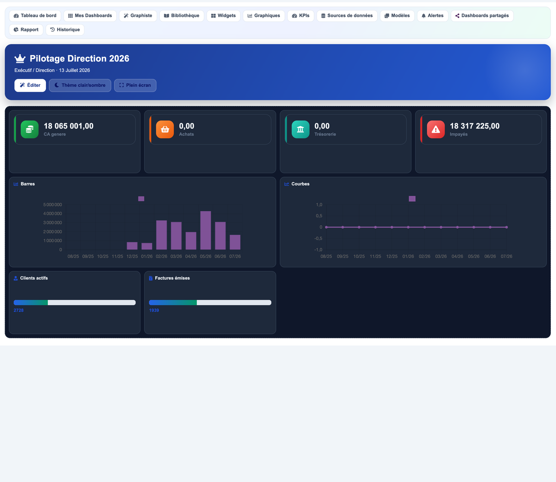
Task: Click the value 18 065 001,00
Action: point(69,126)
